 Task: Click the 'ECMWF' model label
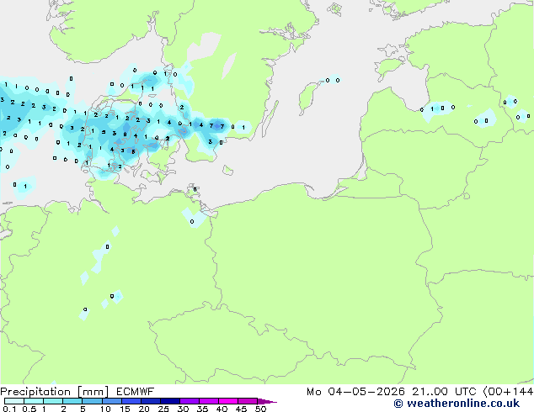click(x=136, y=392)
